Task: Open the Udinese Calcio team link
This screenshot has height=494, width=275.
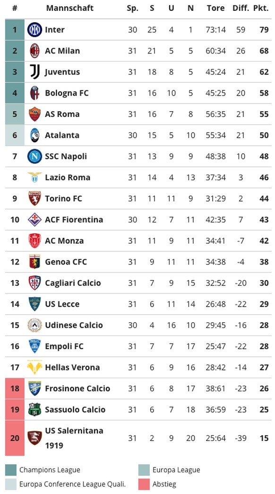Action: [x=74, y=325]
